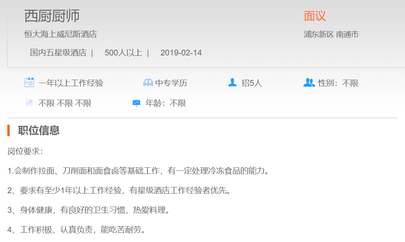Viewport: 405px width, 242px height.
Task: Click the 岗位要求 label
Action: point(25,152)
